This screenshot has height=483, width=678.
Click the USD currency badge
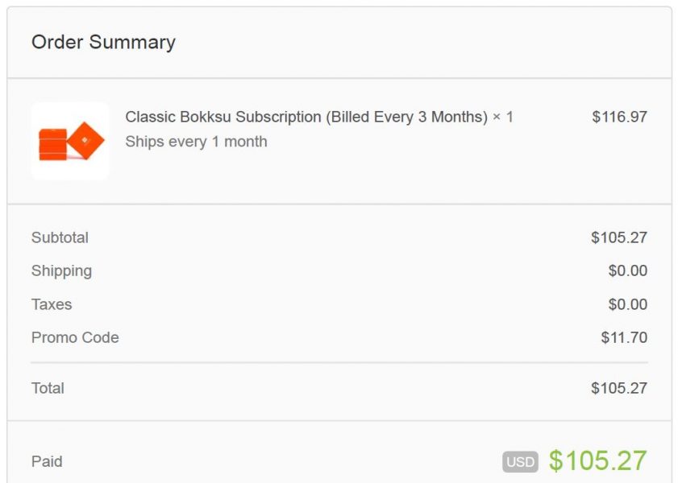[x=520, y=462]
